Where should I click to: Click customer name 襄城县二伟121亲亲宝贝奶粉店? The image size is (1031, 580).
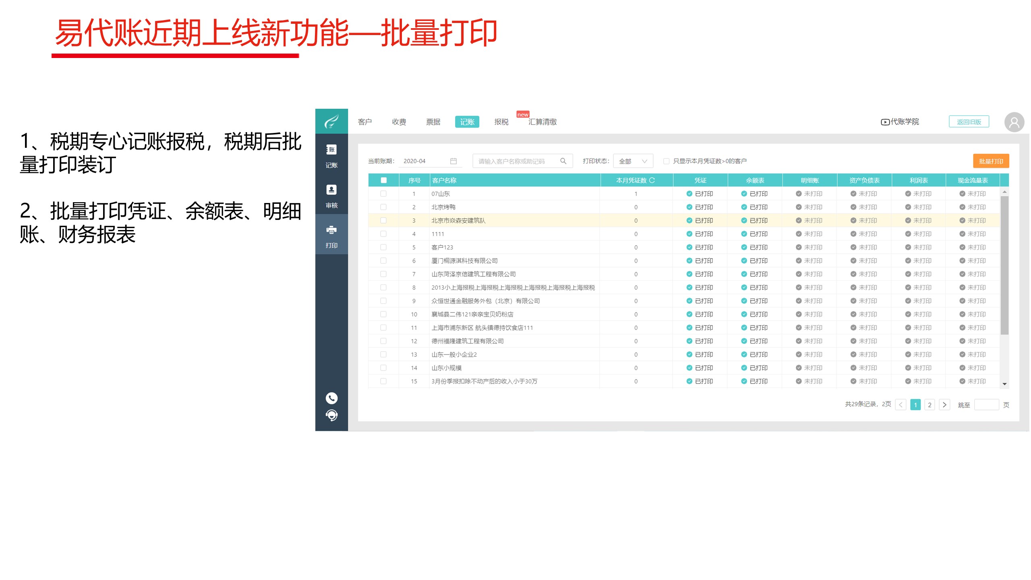(x=472, y=314)
